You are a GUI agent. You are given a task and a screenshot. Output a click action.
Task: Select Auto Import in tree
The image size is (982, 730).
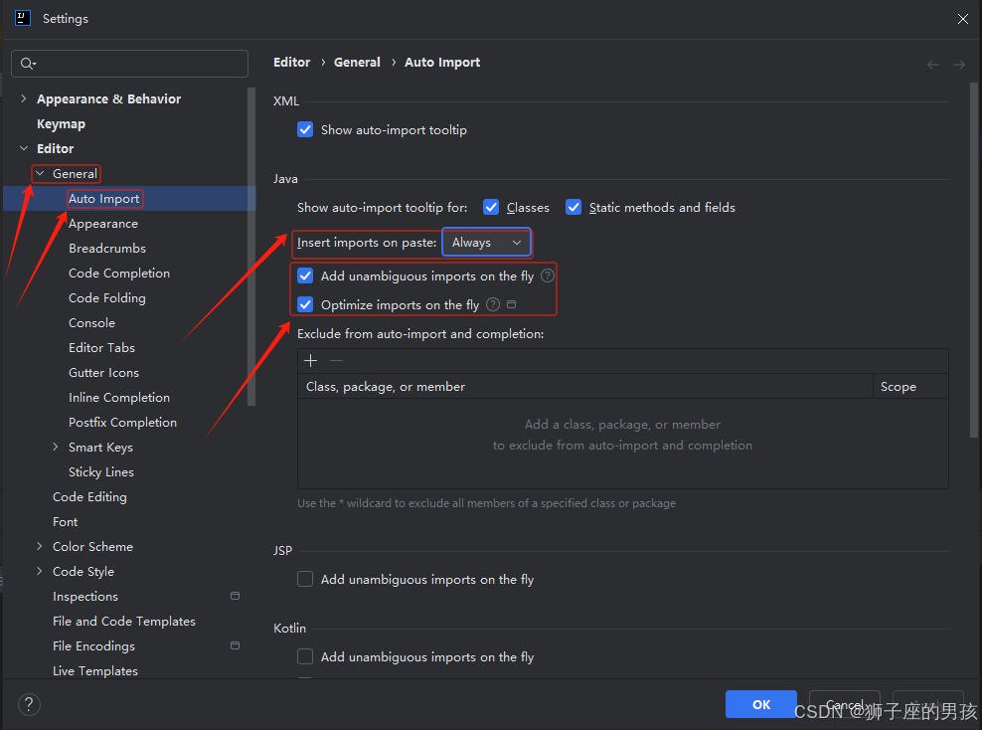[104, 199]
